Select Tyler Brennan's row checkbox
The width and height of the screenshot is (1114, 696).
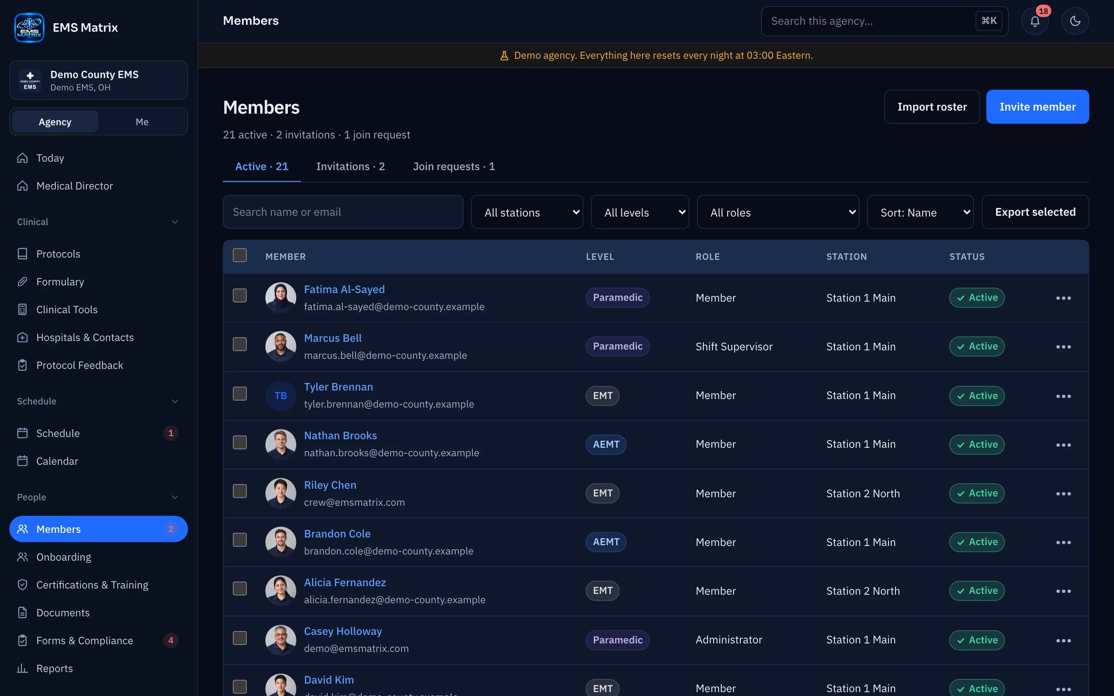(240, 394)
